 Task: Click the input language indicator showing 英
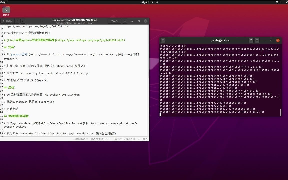click(277, 2)
